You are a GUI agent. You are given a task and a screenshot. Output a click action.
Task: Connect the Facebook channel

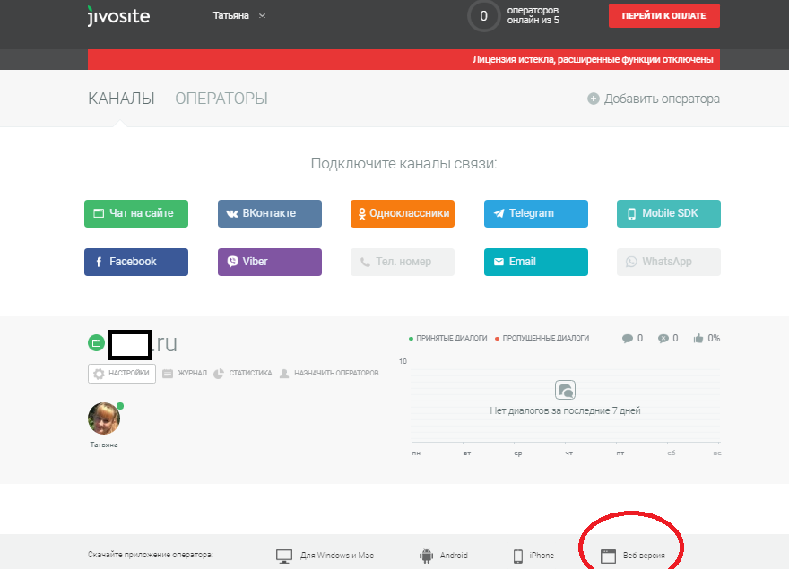136,262
